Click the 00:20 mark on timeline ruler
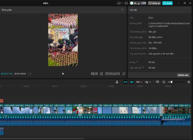Image resolution: width=193 pixels, height=140 pixels. tap(83, 86)
